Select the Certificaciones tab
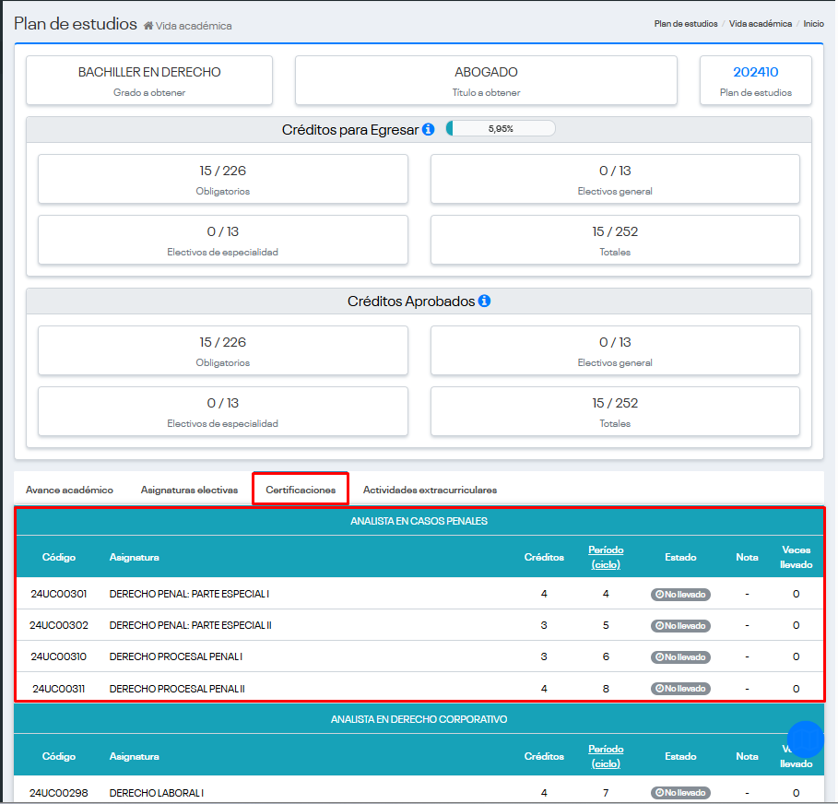Viewport: 838px width, 804px height. (301, 490)
